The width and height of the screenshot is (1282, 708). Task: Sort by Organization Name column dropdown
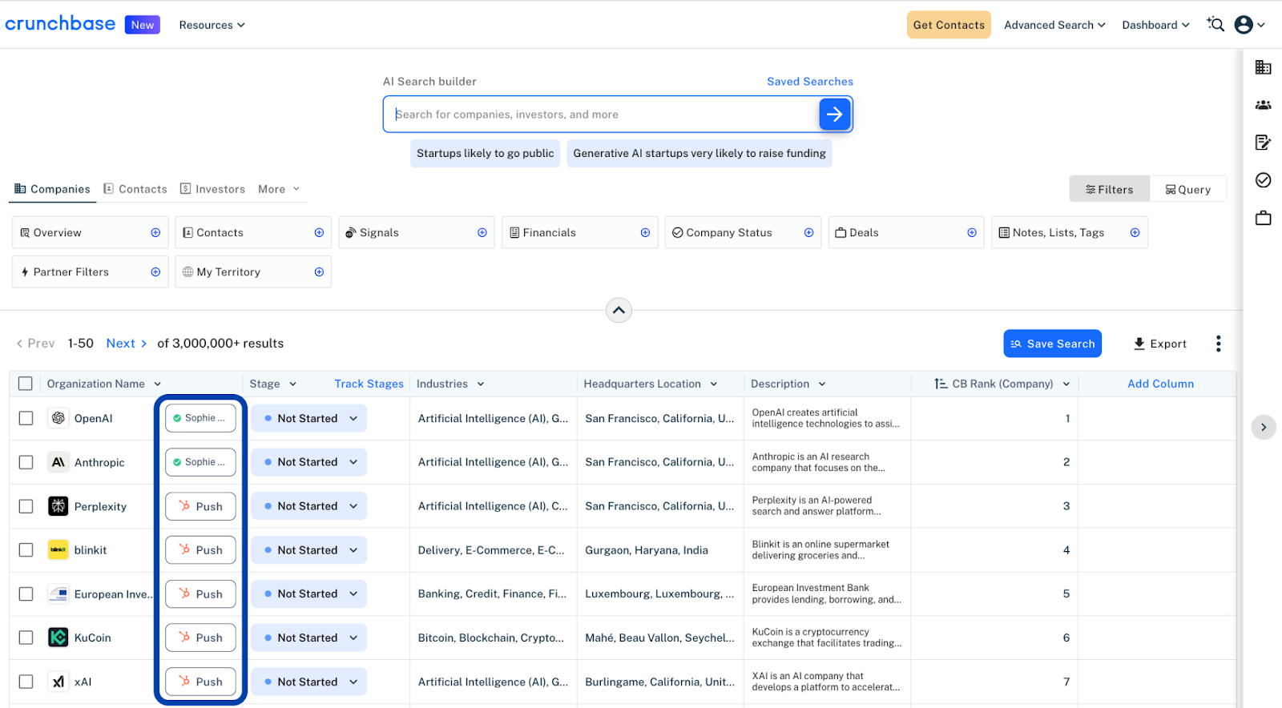pyautogui.click(x=158, y=384)
